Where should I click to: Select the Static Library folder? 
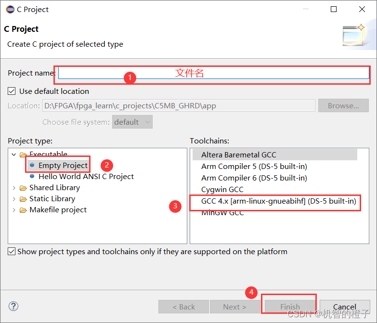[x=52, y=199]
